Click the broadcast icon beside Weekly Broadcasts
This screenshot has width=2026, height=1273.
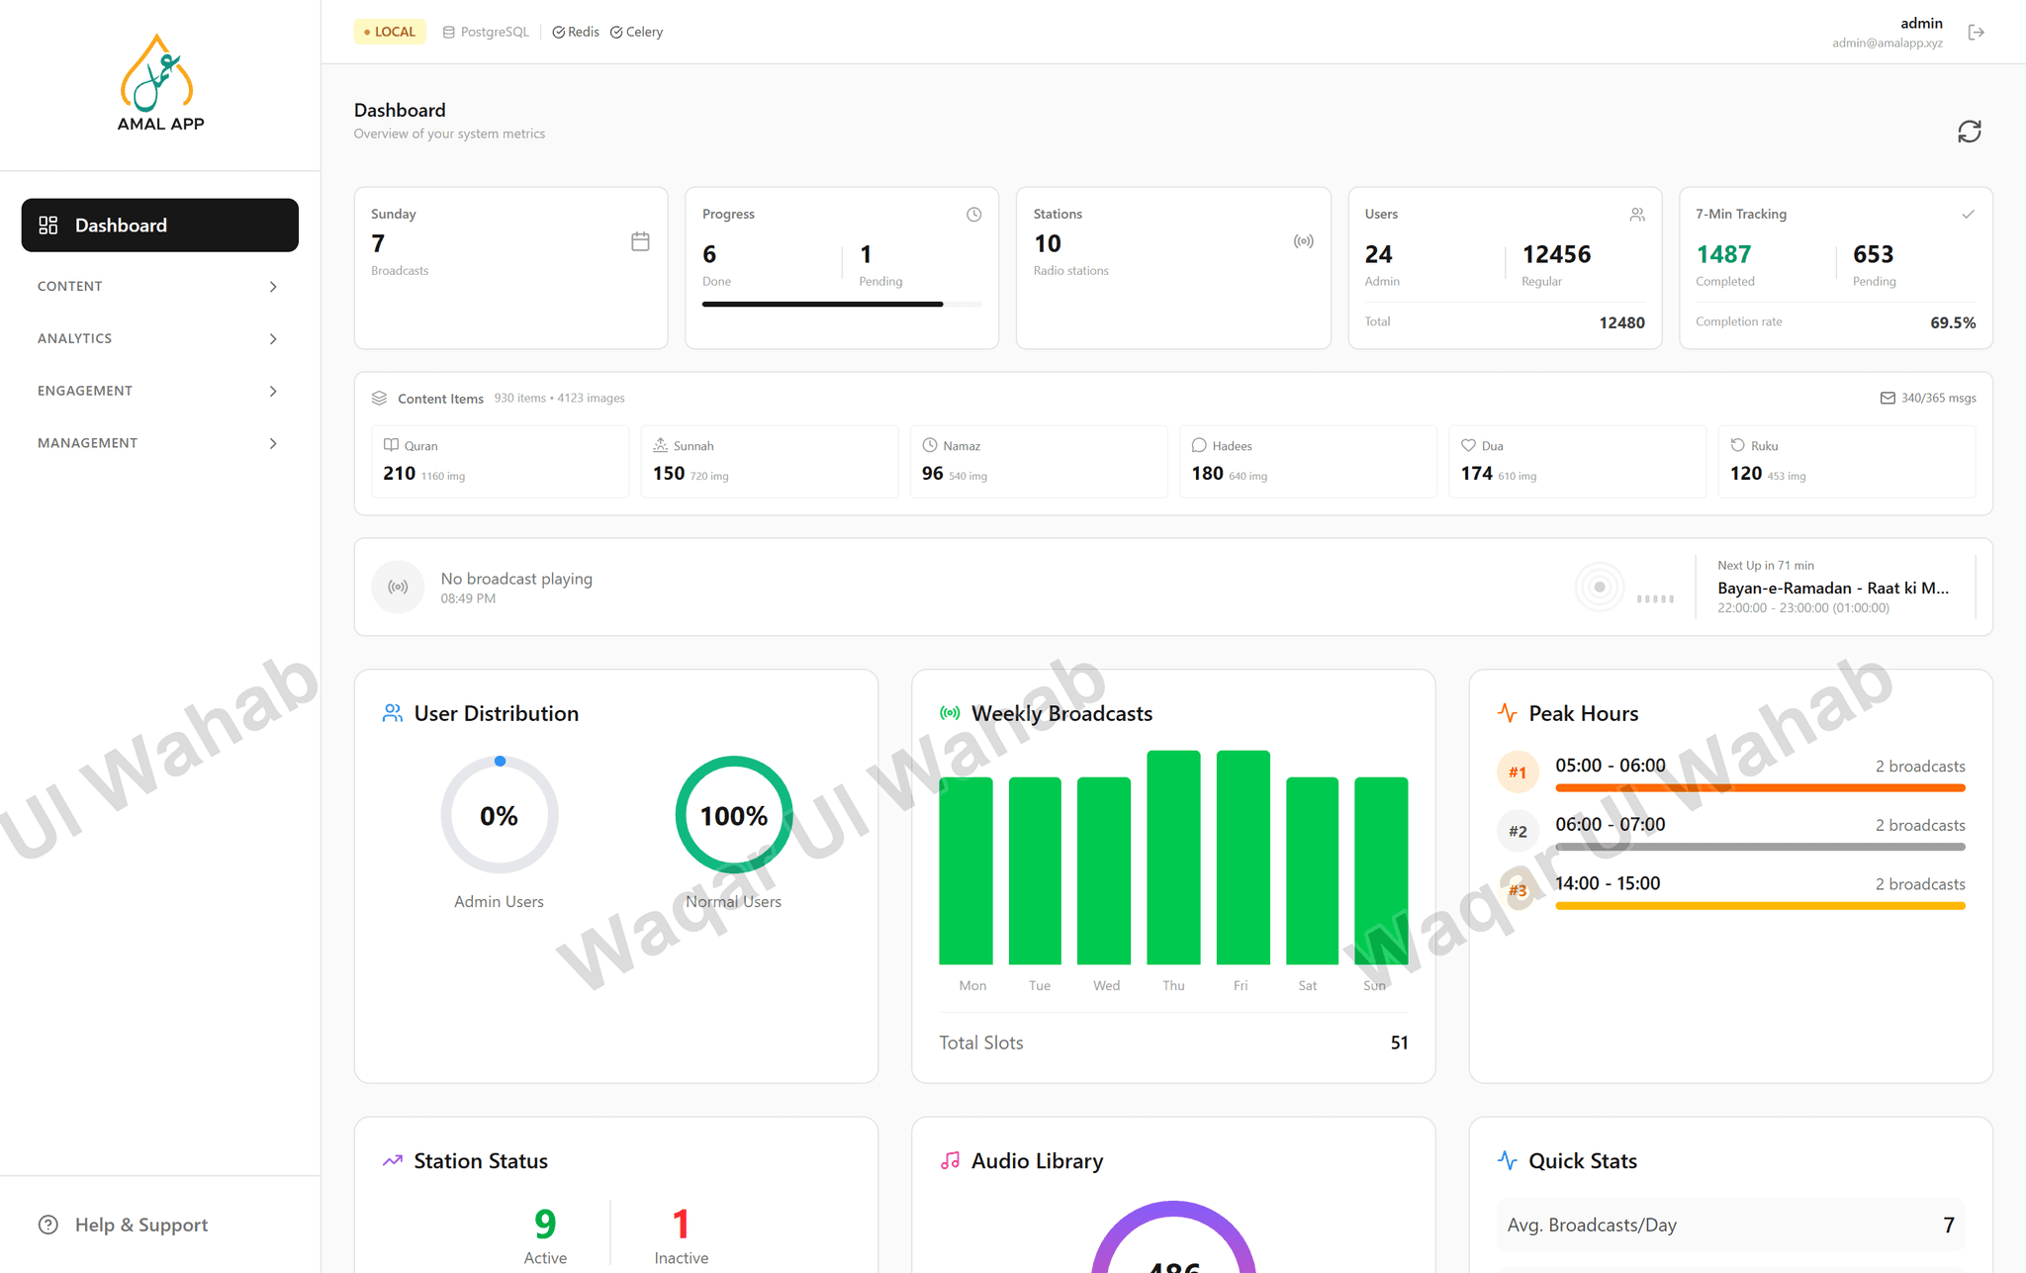point(950,713)
